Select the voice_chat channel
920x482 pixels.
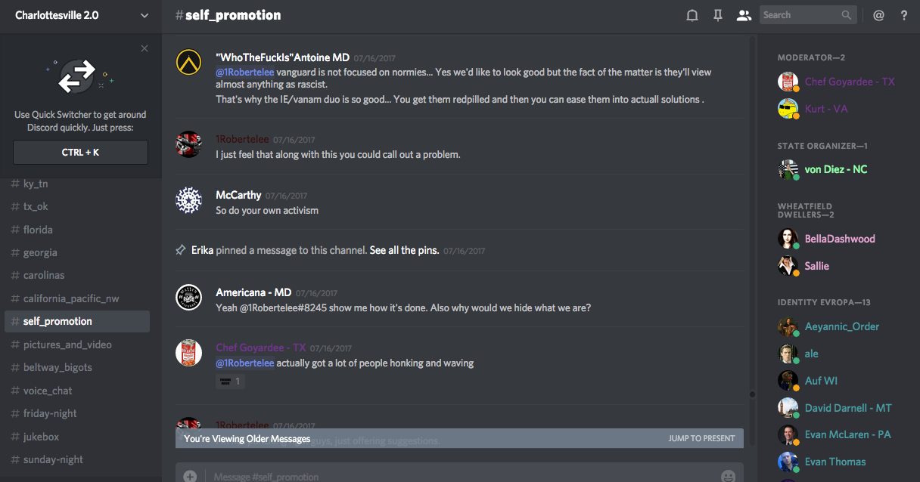click(48, 391)
